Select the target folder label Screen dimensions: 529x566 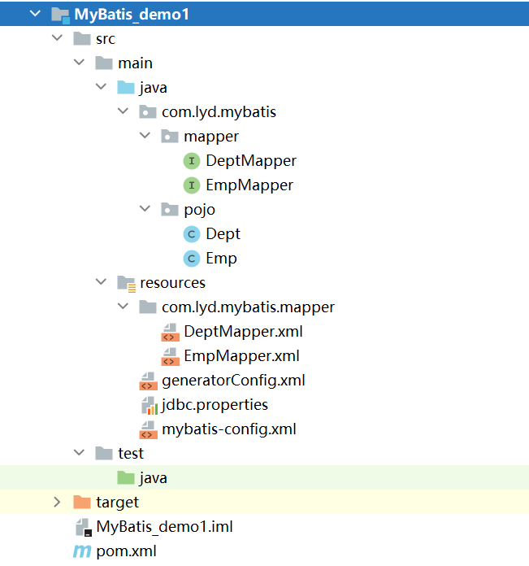pos(117,503)
